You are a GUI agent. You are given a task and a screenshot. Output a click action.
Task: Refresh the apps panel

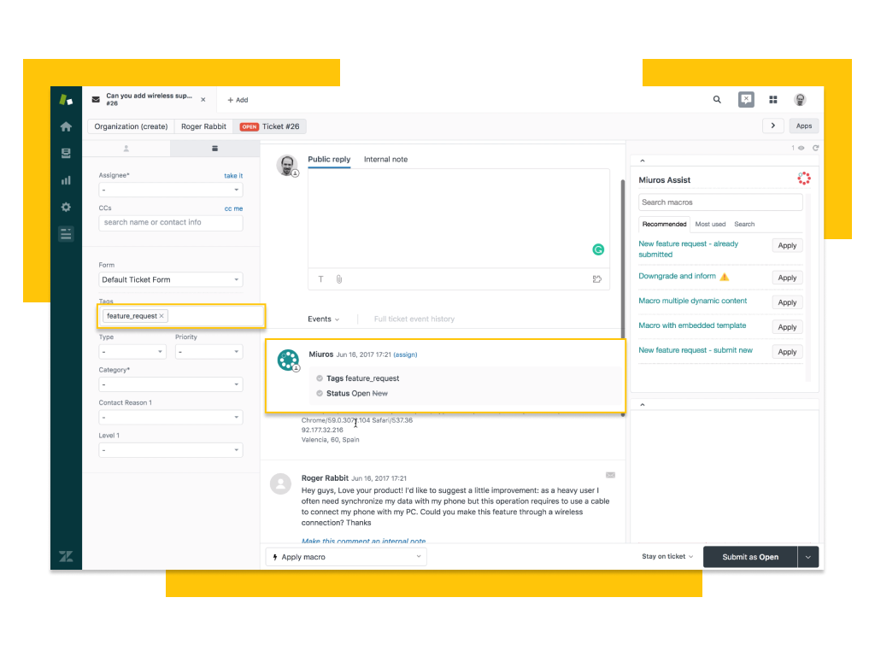[815, 148]
